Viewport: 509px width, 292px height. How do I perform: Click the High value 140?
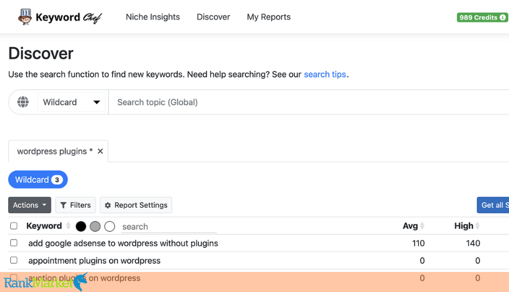point(473,243)
